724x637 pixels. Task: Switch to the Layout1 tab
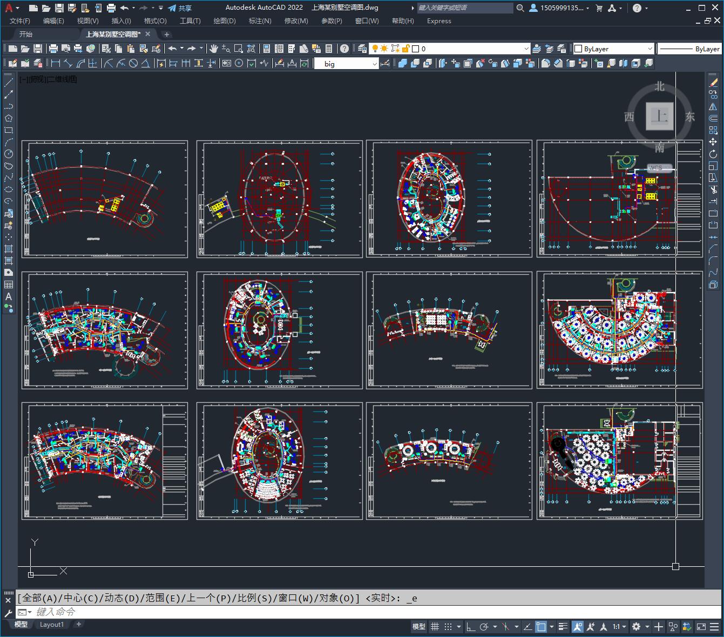[52, 625]
